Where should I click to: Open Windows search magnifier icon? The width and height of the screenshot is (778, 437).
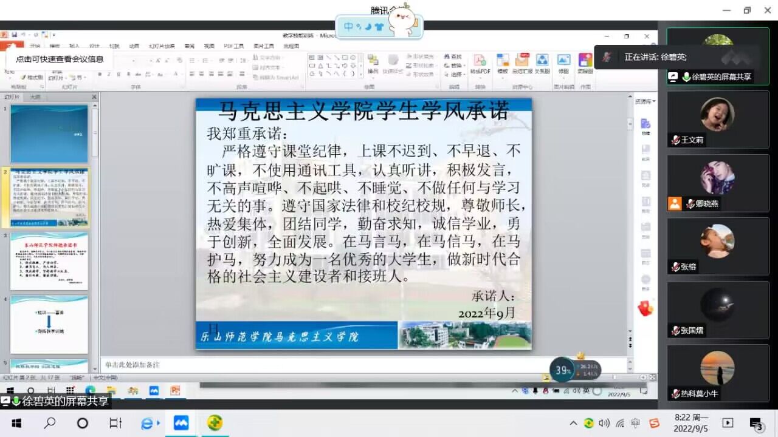[50, 423]
